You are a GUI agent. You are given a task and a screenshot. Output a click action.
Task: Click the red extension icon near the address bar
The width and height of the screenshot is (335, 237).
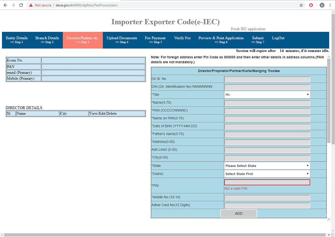tap(311, 5)
